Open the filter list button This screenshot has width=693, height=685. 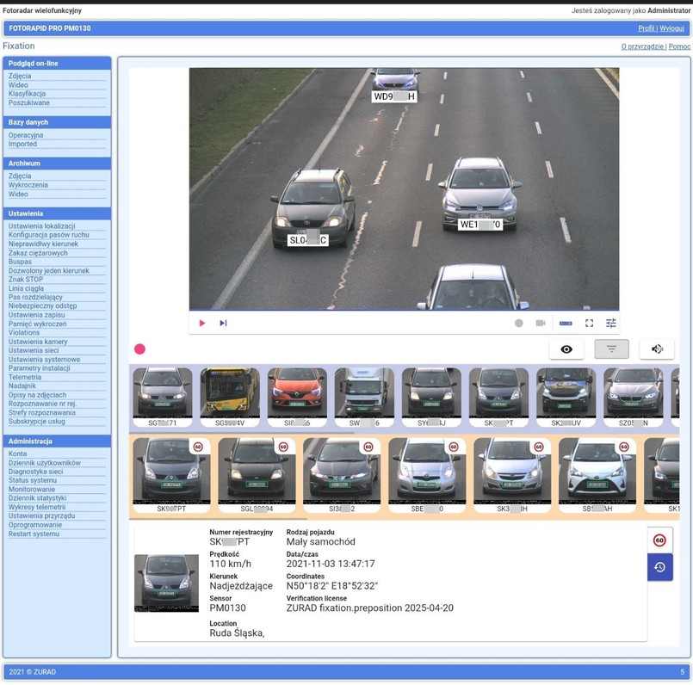coord(611,349)
